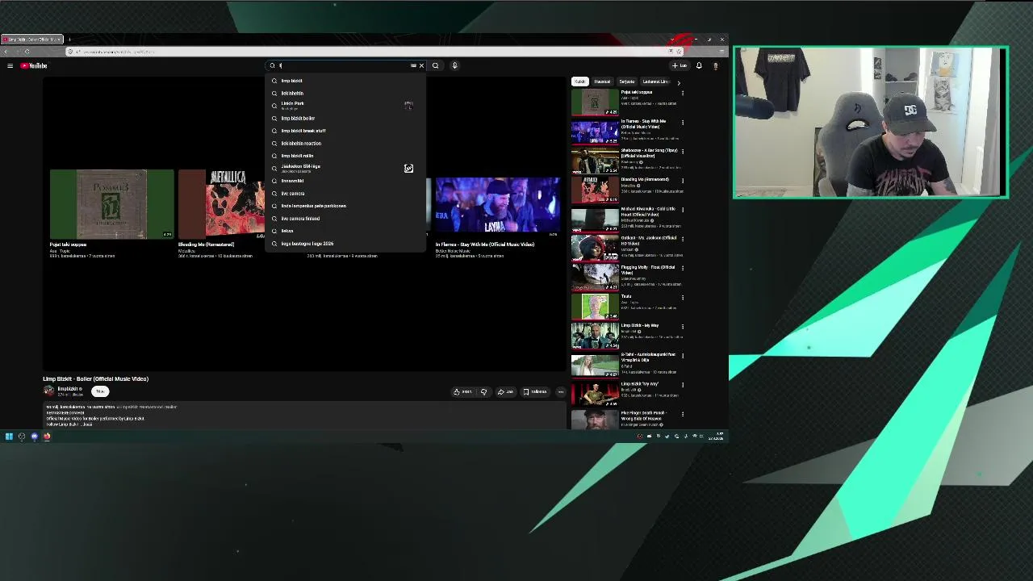The height and width of the screenshot is (581, 1033).
Task: Open the notifications bell
Action: coord(699,65)
